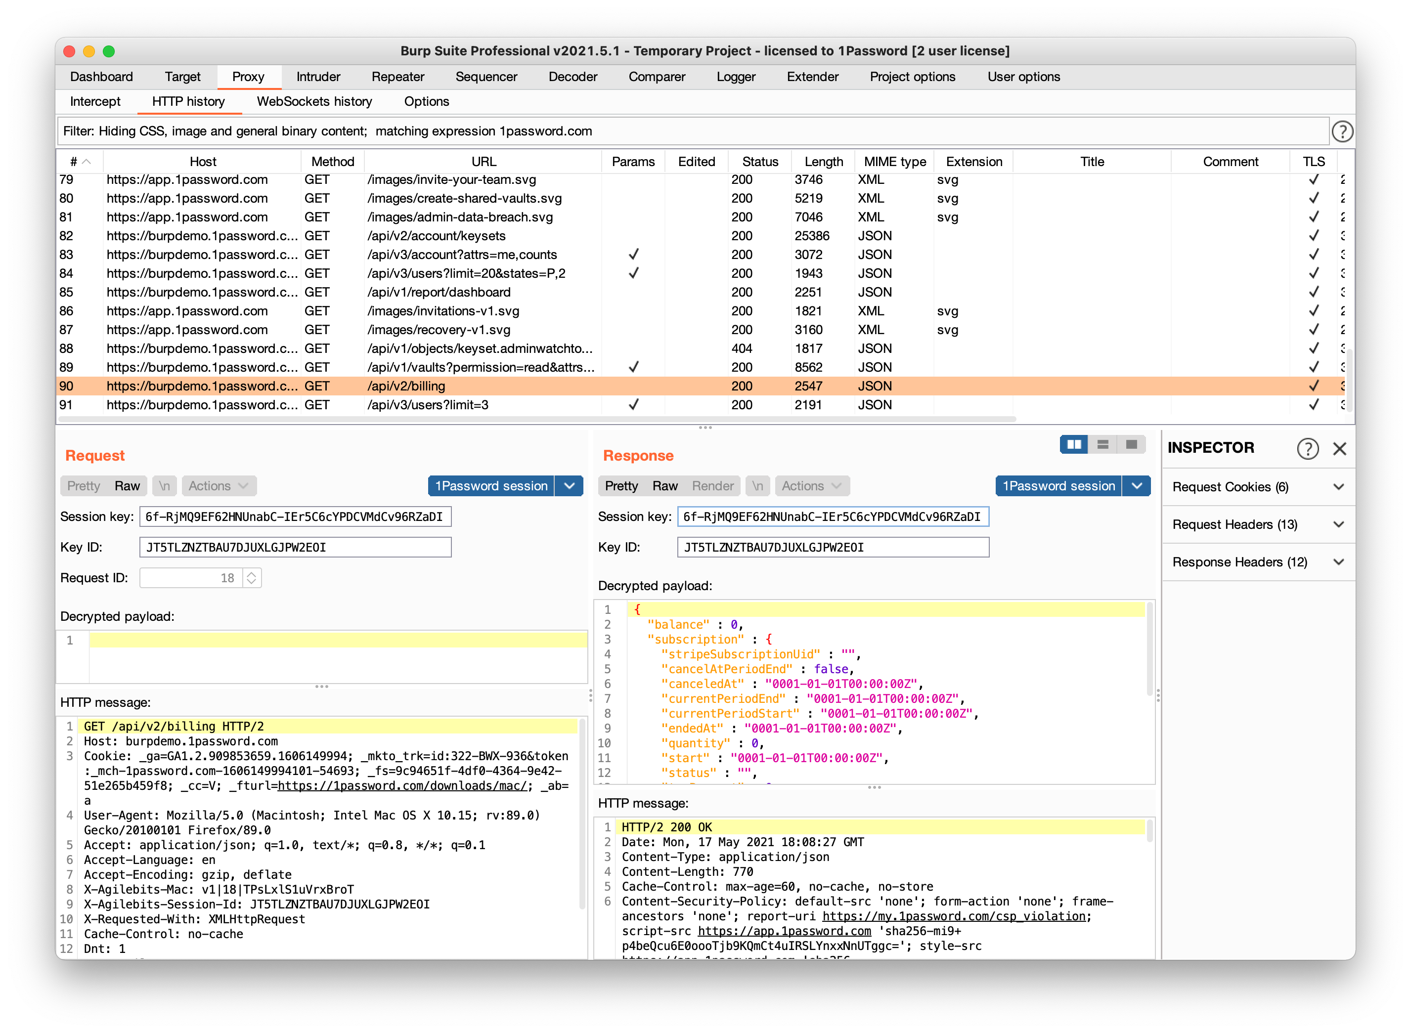
Task: Open the Response Actions dropdown
Action: coord(811,486)
